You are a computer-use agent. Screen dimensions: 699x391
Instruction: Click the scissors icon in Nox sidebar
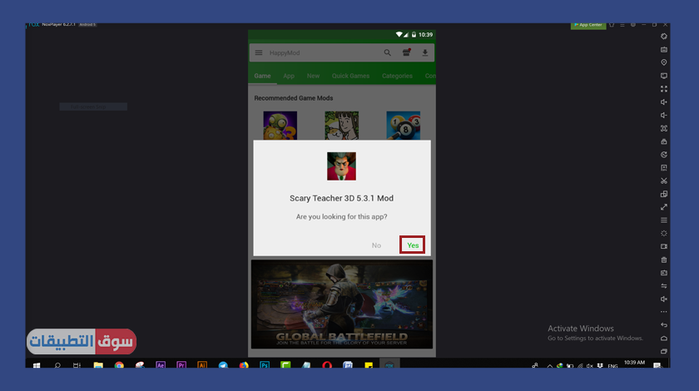coord(664,181)
